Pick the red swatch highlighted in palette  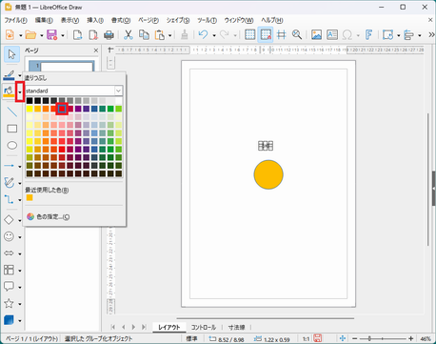pyautogui.click(x=62, y=109)
